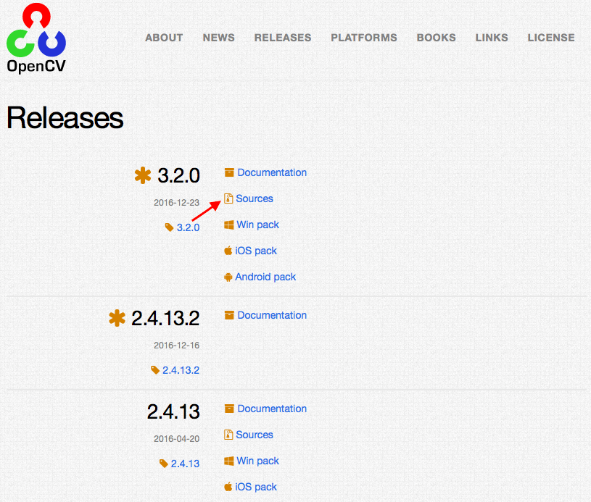Download Win pack for 2.4.13
The image size is (591, 502).
258,461
